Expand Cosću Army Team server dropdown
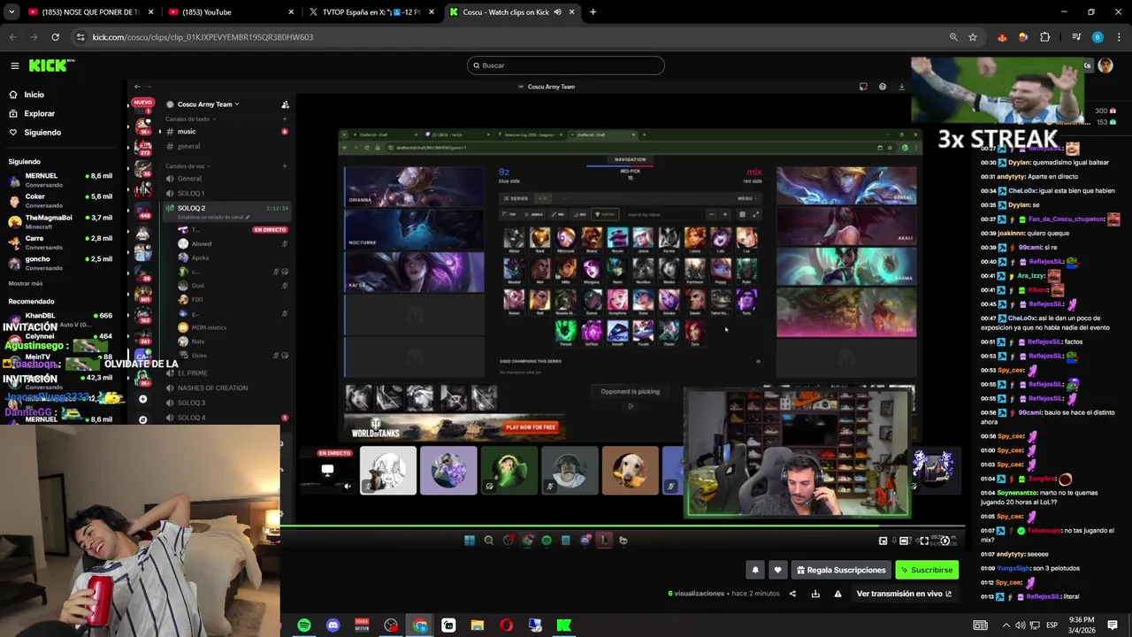This screenshot has height=637, width=1132. pos(209,104)
